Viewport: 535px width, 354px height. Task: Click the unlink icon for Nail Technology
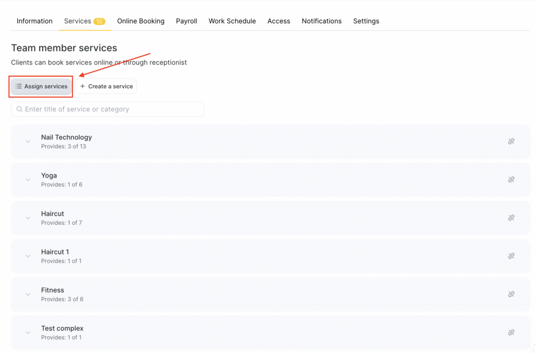pyautogui.click(x=511, y=141)
